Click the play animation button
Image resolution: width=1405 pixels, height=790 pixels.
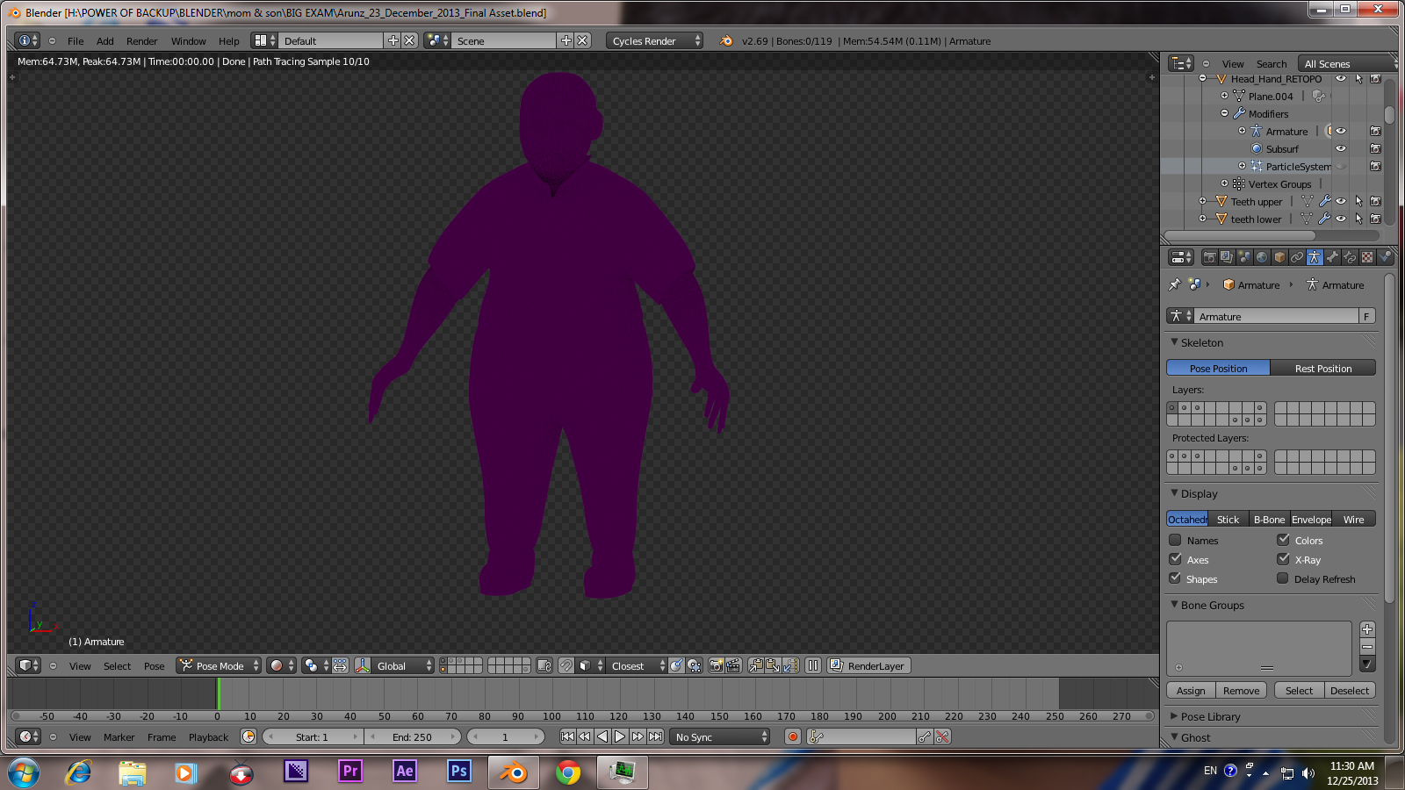pyautogui.click(x=620, y=736)
